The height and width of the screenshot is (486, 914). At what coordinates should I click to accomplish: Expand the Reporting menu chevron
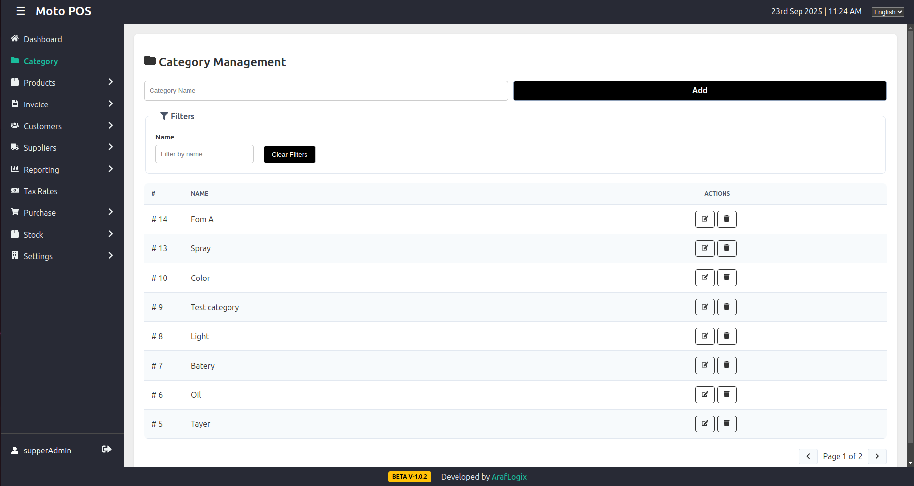pyautogui.click(x=110, y=169)
